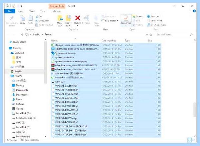Screen dimensions: 200x146
Task: Click Copy path in Clipboard group
Action: pos(42,21)
